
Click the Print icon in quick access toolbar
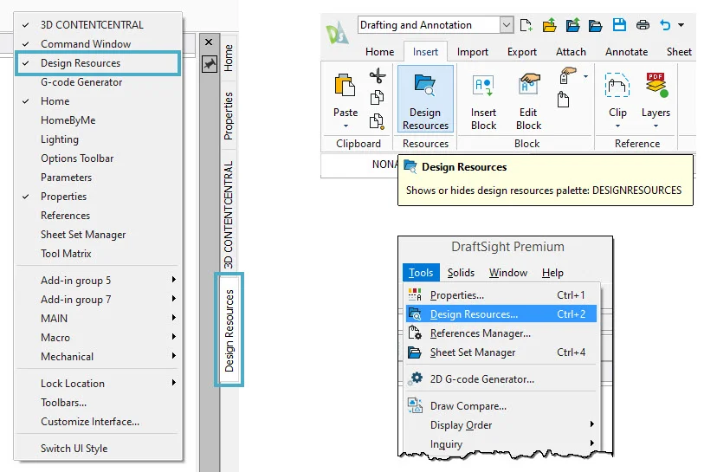(643, 25)
